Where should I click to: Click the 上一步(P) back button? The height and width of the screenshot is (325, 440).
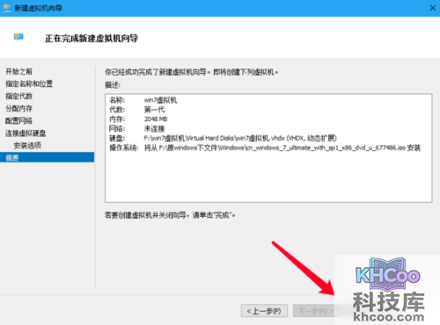point(264,311)
